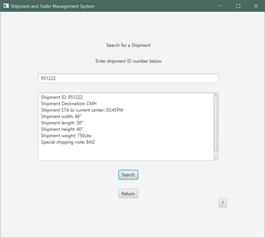Image resolution: width=265 pixels, height=238 pixels.
Task: Click inside the shipment ID input field
Action: click(x=128, y=78)
